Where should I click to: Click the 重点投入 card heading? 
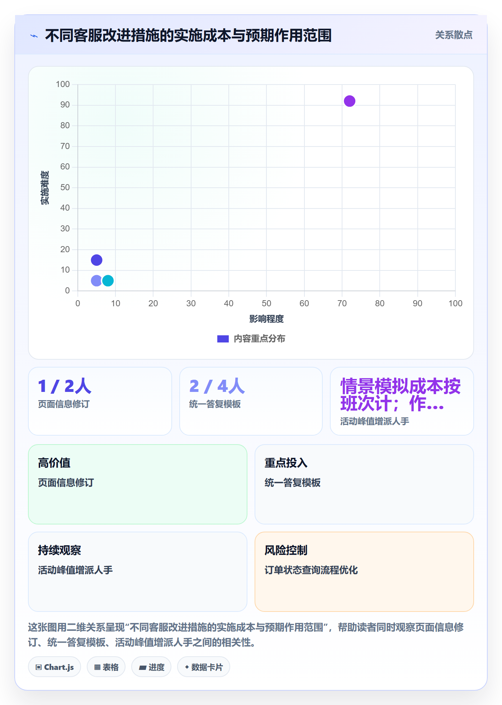click(x=286, y=463)
